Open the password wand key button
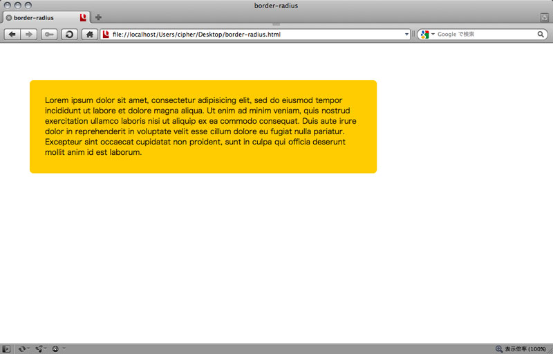The height and width of the screenshot is (354, 553). coord(49,34)
